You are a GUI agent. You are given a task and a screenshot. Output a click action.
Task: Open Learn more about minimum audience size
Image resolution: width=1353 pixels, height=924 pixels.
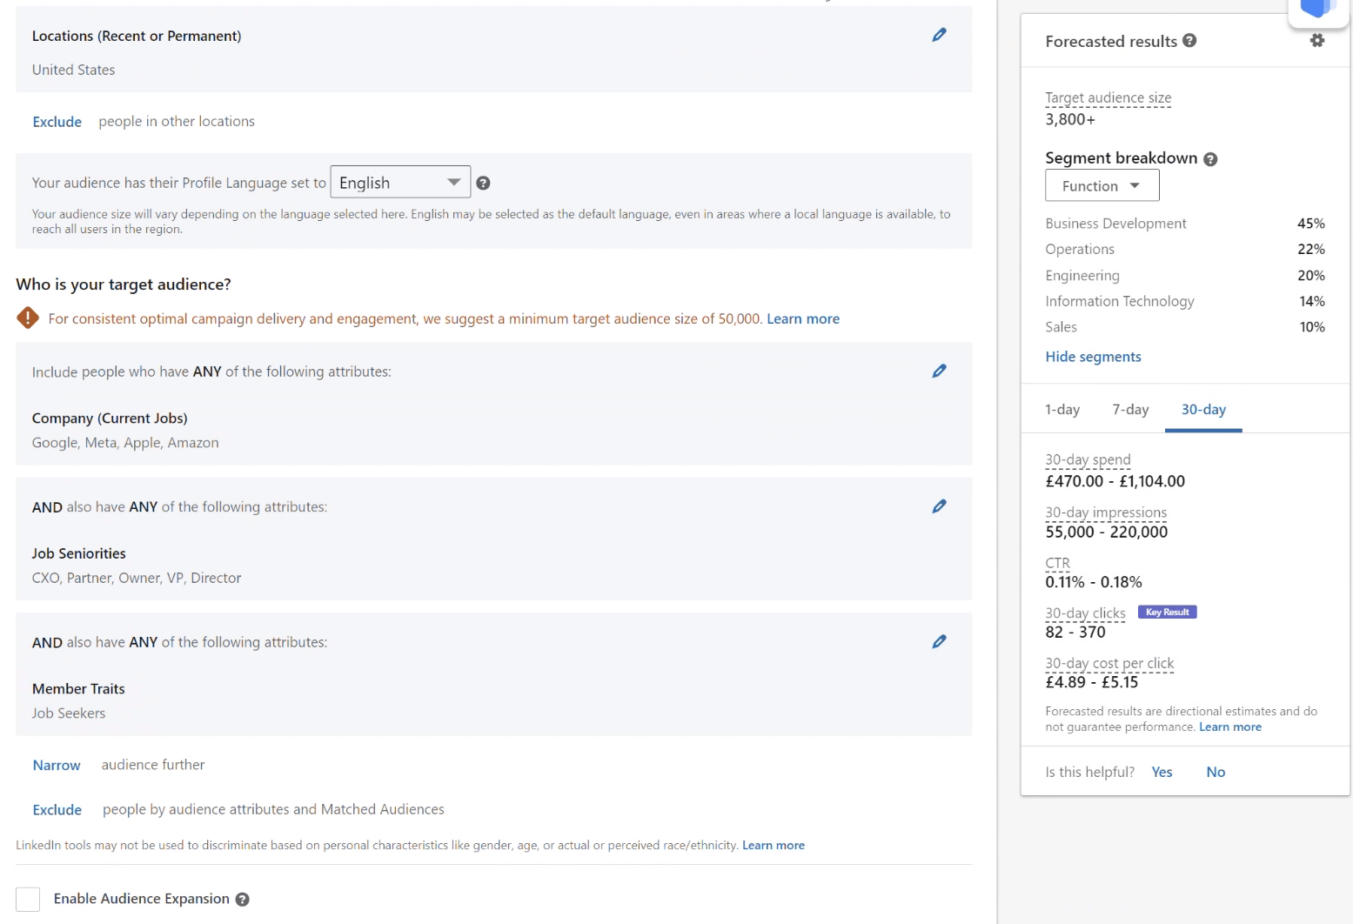pyautogui.click(x=802, y=318)
